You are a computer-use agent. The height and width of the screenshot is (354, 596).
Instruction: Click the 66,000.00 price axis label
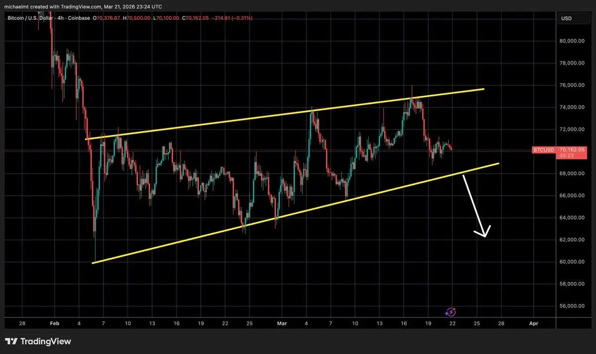pos(572,195)
